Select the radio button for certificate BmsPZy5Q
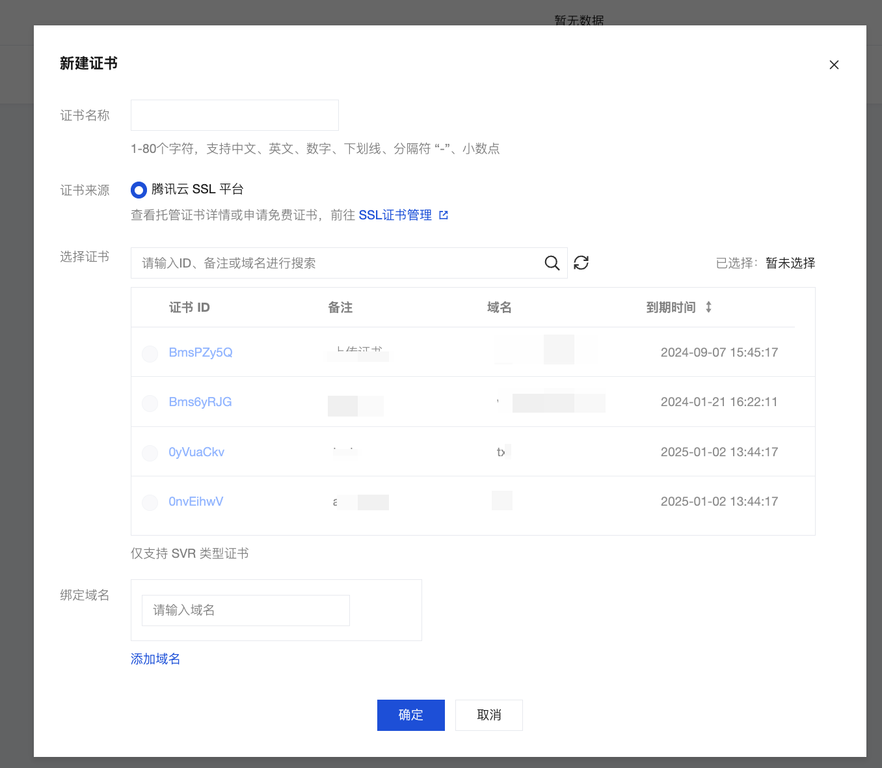Image resolution: width=882 pixels, height=768 pixels. click(x=150, y=353)
